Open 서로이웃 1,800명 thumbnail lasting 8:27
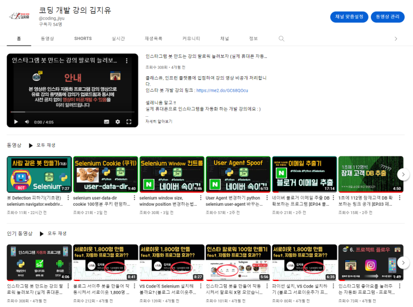Screen dimensions: 413x307 click(172, 263)
